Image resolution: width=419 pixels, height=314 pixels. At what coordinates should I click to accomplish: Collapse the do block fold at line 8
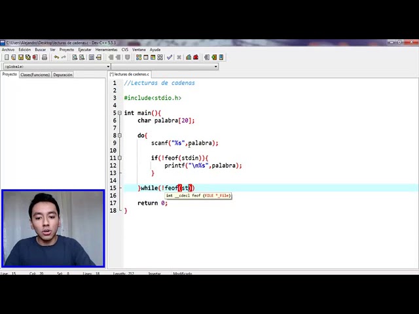tap(120, 135)
